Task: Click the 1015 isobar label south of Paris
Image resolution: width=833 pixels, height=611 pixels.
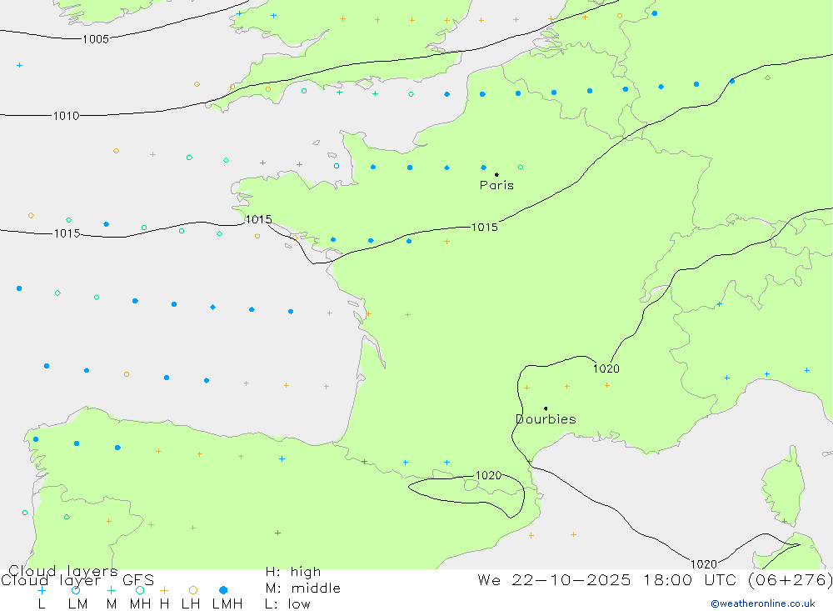Action: (485, 227)
